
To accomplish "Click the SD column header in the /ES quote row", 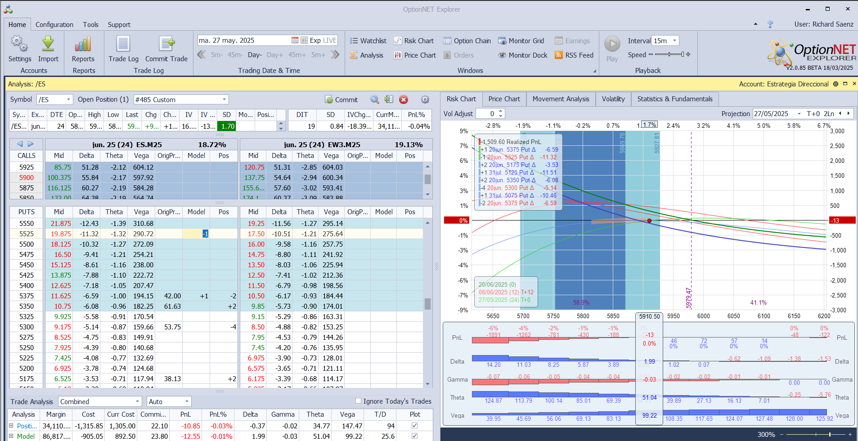I will (227, 115).
